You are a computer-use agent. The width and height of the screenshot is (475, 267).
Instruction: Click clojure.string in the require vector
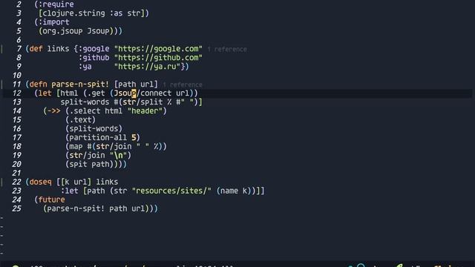tap(73, 13)
